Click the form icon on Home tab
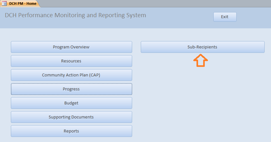This screenshot has height=142, width=271. 4,4
